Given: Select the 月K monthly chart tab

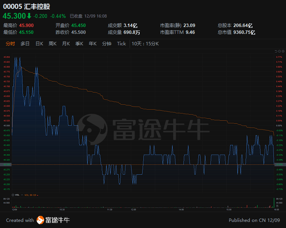Looking at the screenshot, I should point(66,43).
